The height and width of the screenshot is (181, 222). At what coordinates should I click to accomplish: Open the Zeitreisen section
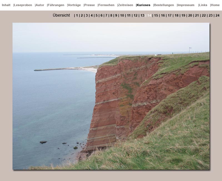coord(125,5)
